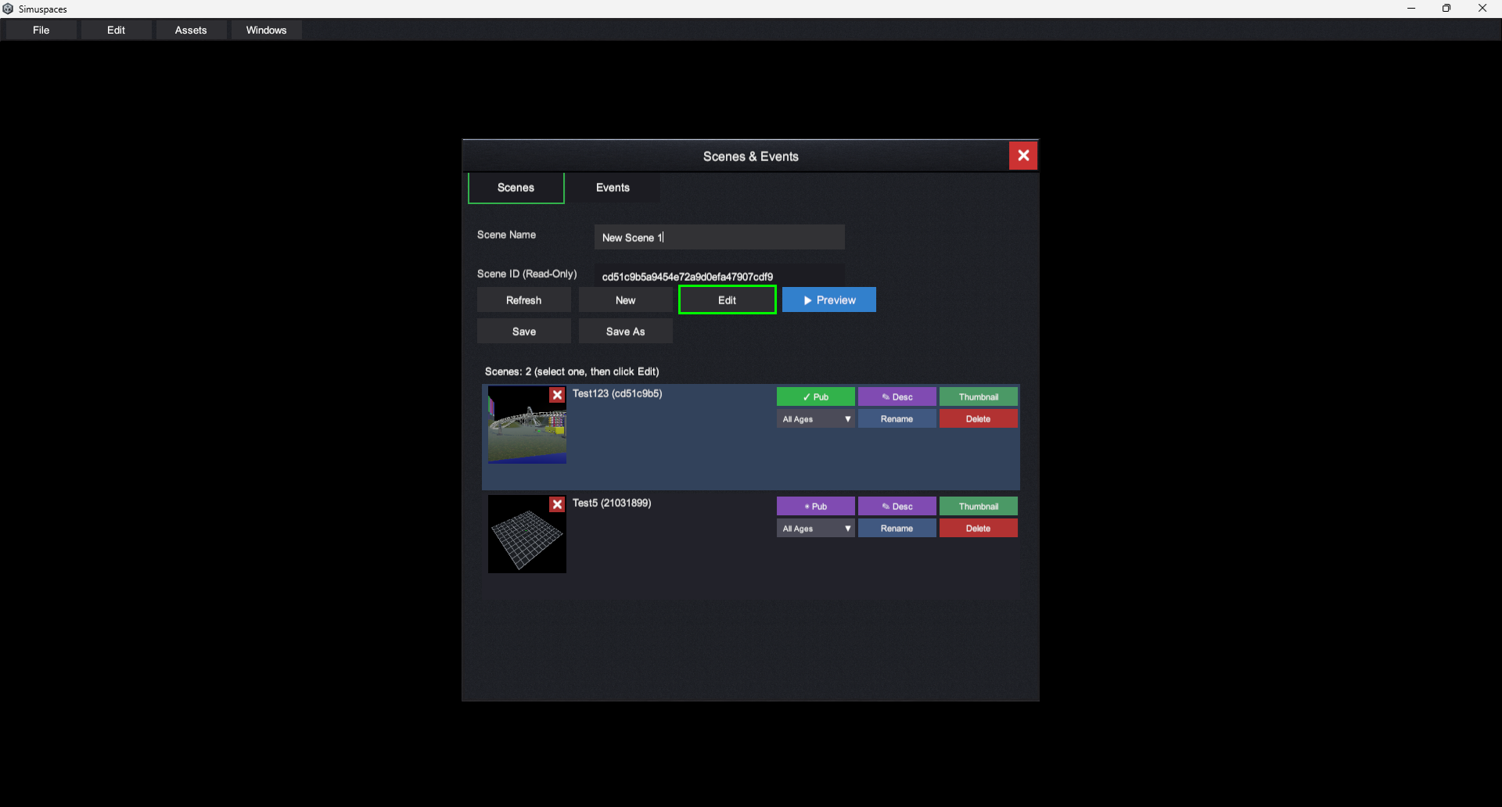The image size is (1502, 807).
Task: Close the Simuspaces application window
Action: pyautogui.click(x=1482, y=9)
